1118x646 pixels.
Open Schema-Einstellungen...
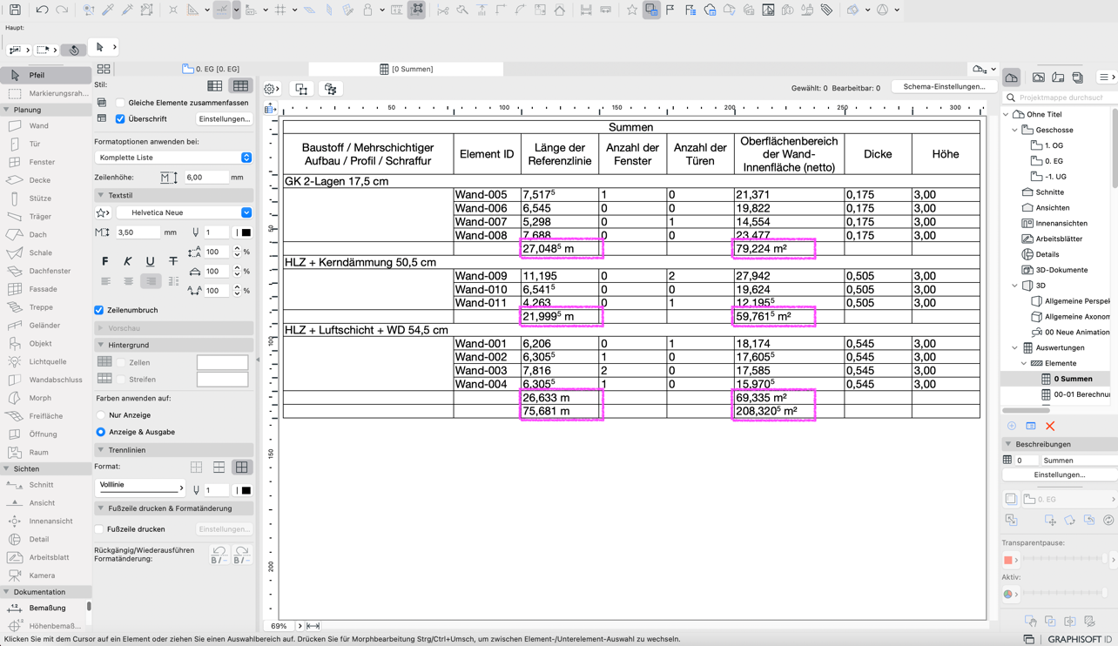pos(944,87)
